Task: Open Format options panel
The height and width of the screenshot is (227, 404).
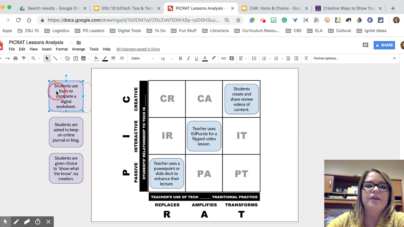Action: point(326,58)
